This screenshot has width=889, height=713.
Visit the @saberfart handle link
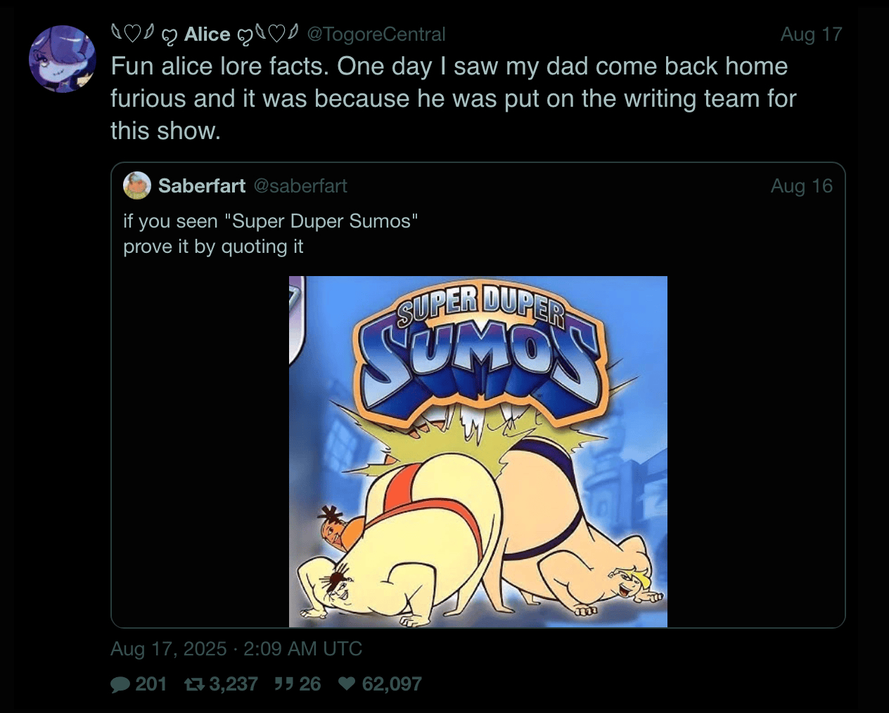tap(300, 185)
